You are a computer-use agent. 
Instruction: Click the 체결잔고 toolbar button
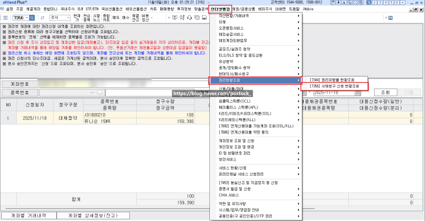[x=136, y=18]
